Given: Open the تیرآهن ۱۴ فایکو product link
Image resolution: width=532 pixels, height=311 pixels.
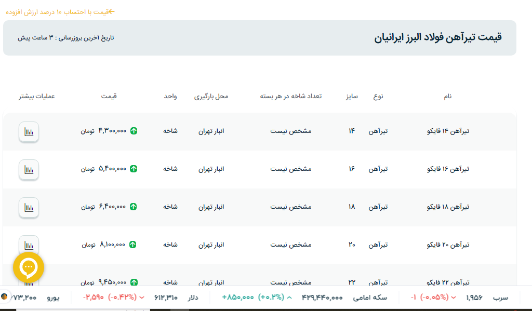Looking at the screenshot, I should coord(447,131).
